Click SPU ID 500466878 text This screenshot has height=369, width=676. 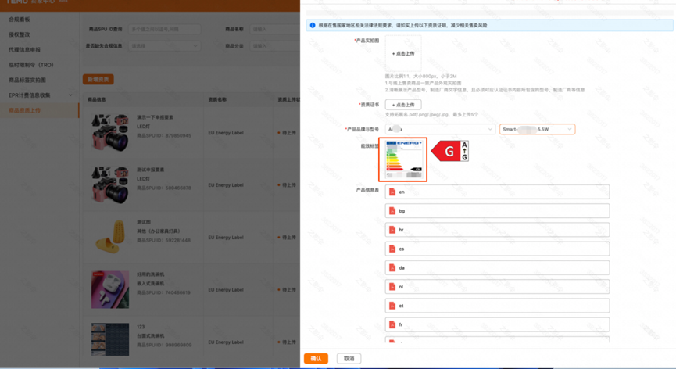tap(164, 188)
